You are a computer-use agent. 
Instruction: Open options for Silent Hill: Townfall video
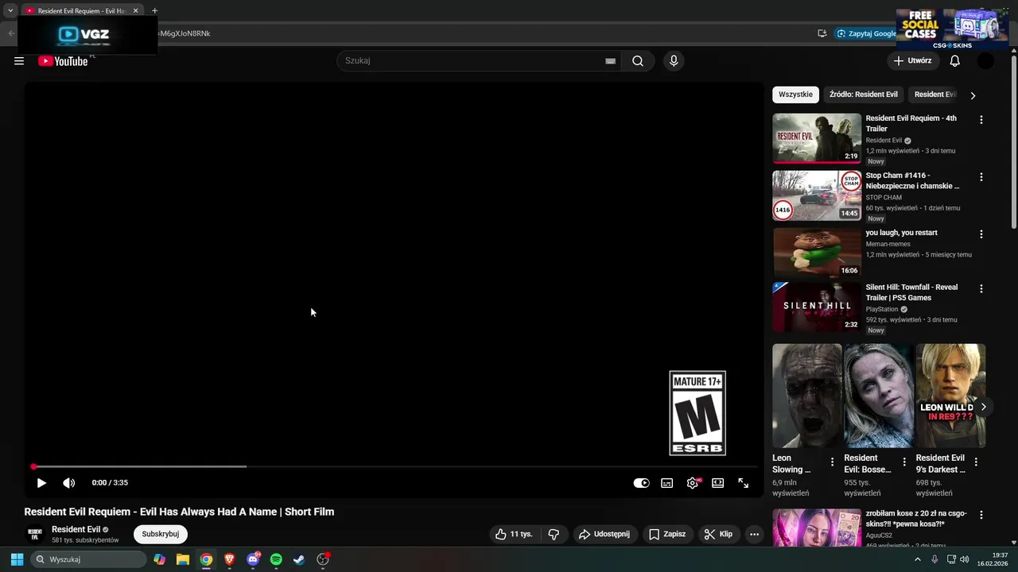point(981,289)
